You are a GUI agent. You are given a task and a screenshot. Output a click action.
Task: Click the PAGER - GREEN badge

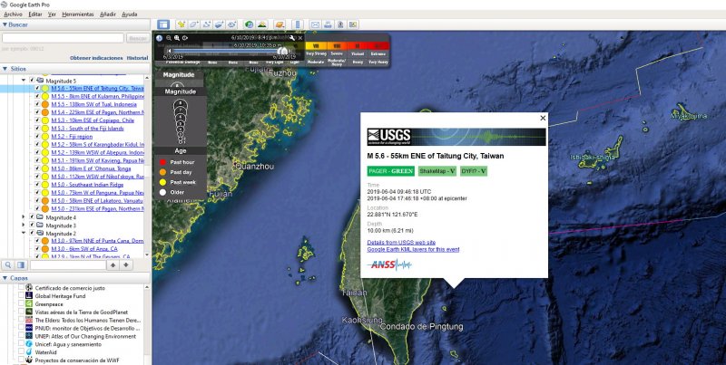391,171
